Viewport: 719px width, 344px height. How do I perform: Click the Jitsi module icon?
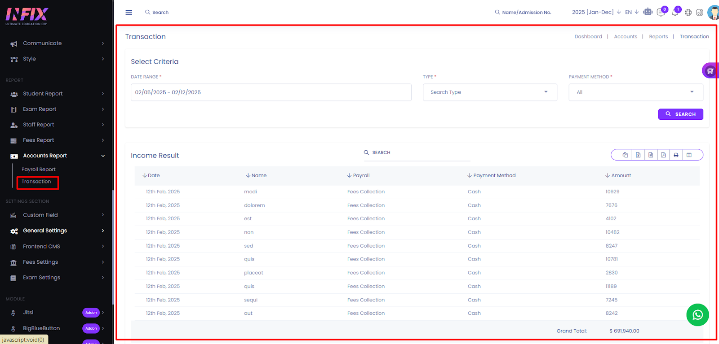(x=13, y=313)
